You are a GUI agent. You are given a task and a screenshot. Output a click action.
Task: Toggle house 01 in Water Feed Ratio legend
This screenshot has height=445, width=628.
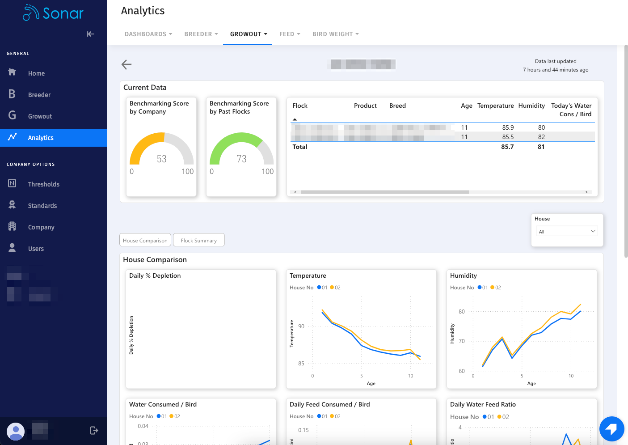489,417
